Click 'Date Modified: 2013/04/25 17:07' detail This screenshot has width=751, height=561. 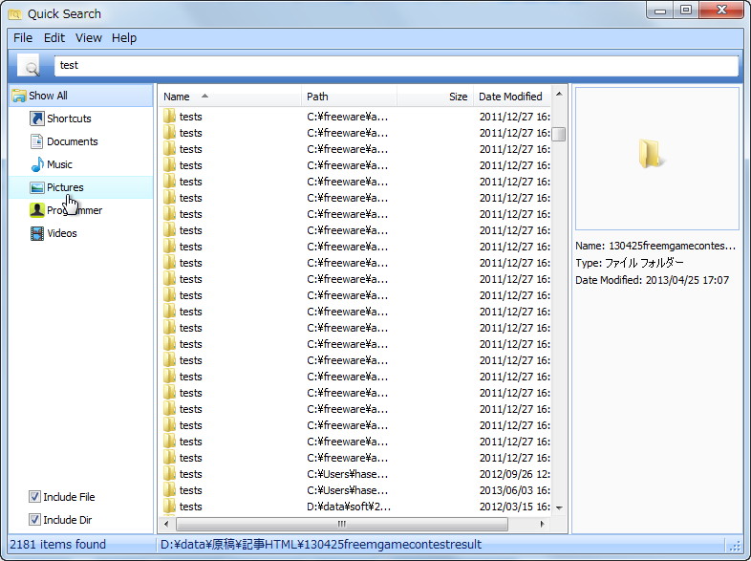click(x=652, y=280)
